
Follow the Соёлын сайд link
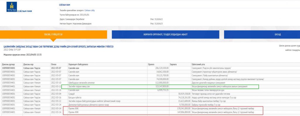point(90,11)
